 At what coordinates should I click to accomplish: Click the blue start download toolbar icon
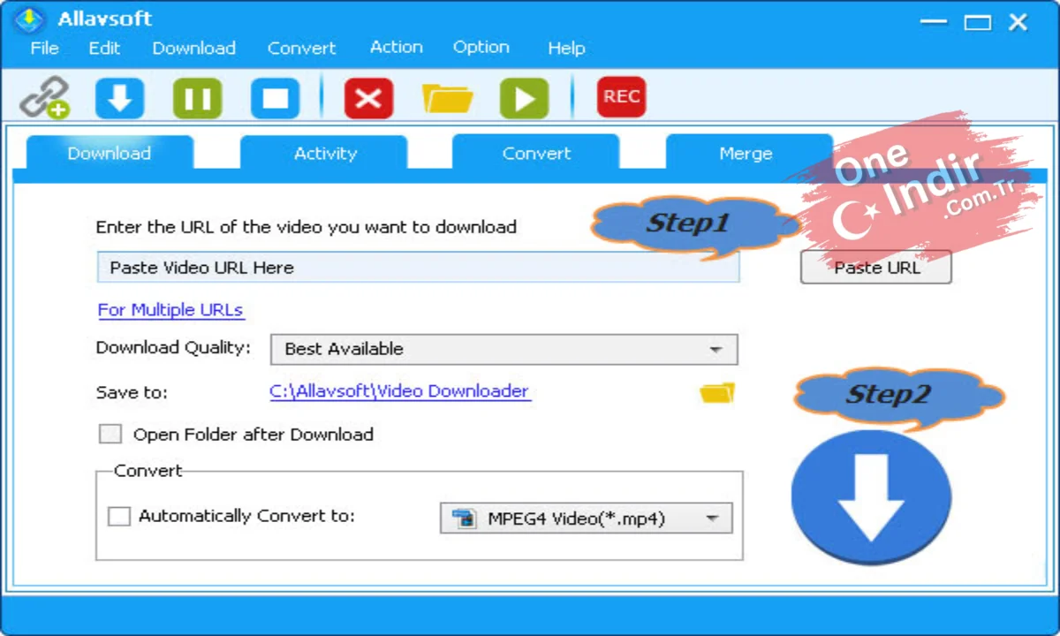click(x=120, y=97)
